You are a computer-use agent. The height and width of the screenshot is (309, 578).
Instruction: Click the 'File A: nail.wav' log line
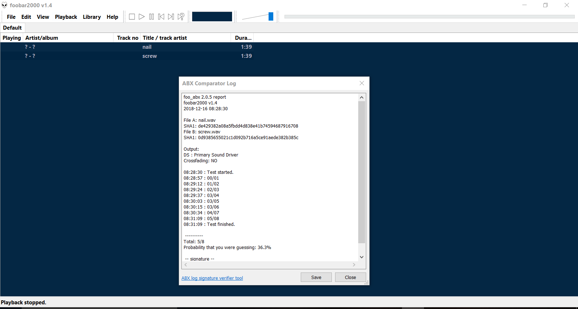tap(200, 120)
